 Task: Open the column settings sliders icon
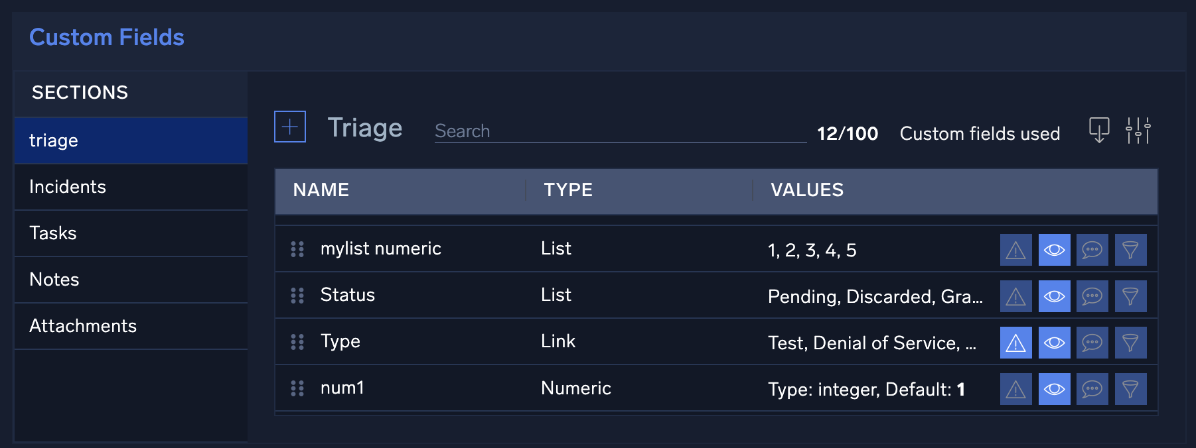(1138, 131)
